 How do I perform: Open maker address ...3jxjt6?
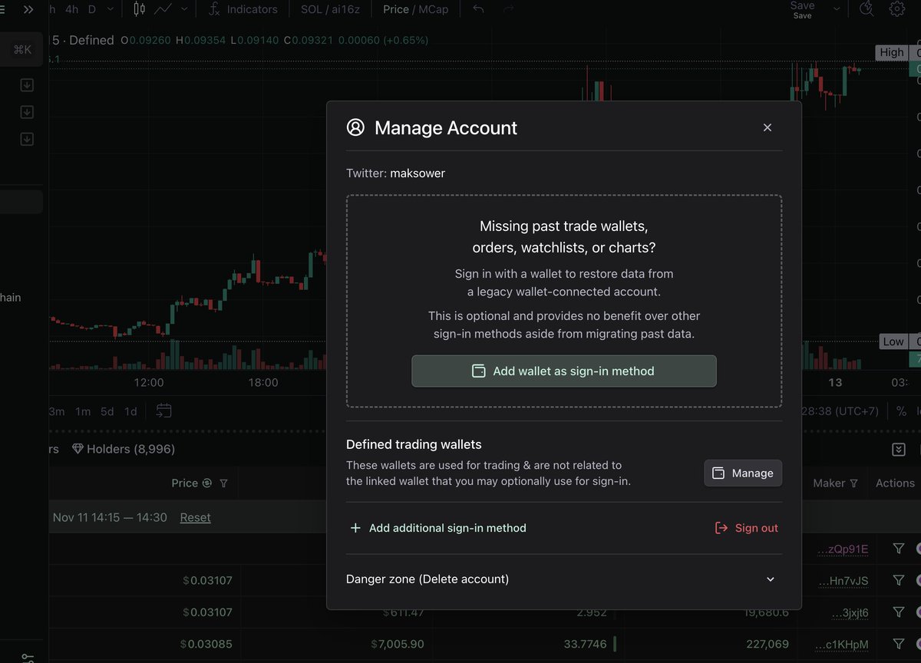click(x=850, y=612)
